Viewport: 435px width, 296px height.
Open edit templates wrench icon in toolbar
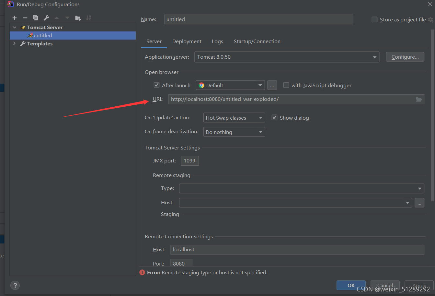click(46, 18)
